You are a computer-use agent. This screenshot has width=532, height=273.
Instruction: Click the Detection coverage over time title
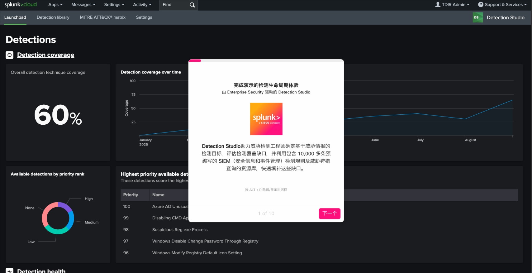click(151, 72)
